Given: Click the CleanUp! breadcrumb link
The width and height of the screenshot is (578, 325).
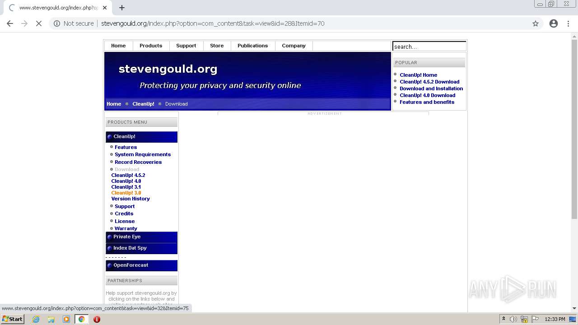Looking at the screenshot, I should pos(143,104).
